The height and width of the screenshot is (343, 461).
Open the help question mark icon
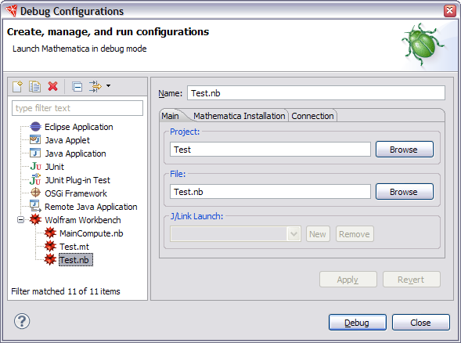[22, 321]
